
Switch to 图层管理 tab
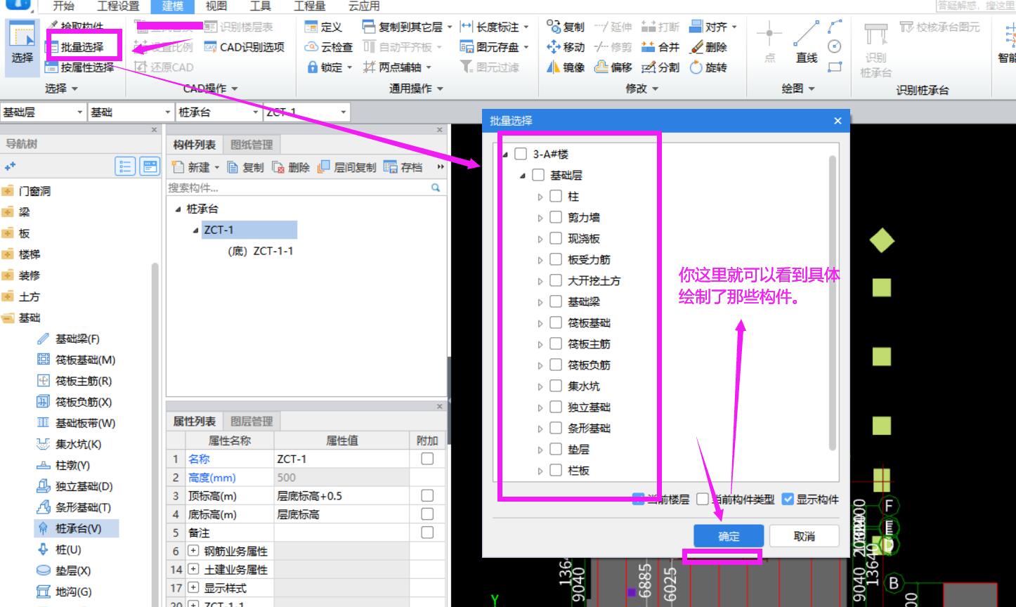[252, 422]
